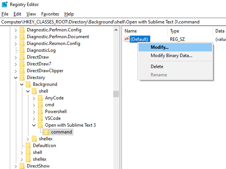Click the AnyCode folder icon
Screen dimensions: 226x169
coord(40,98)
